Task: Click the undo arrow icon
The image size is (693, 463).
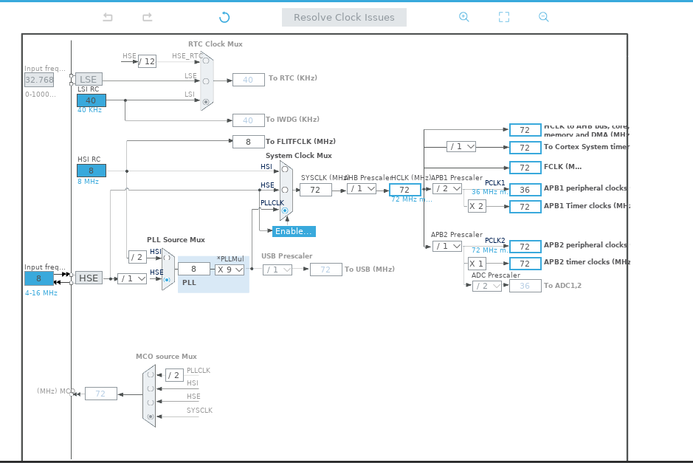Action: [108, 17]
